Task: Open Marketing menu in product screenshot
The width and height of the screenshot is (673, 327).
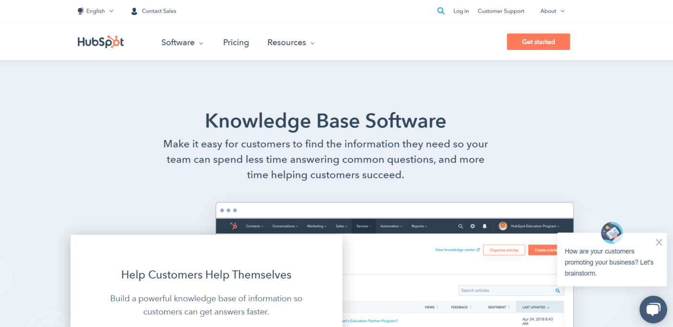Action: (317, 226)
